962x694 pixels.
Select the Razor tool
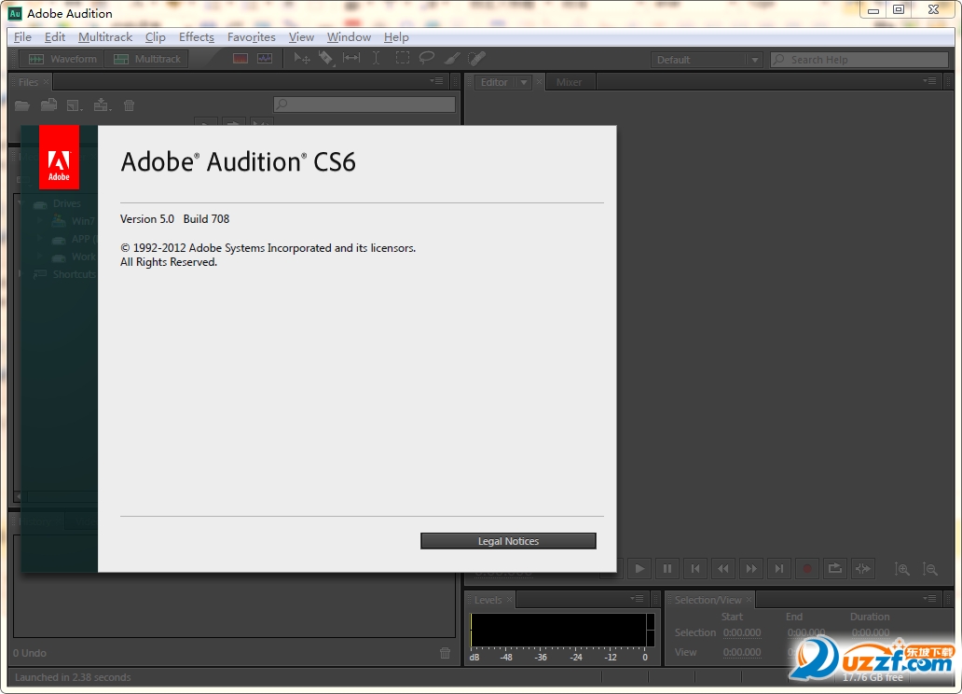pos(325,59)
